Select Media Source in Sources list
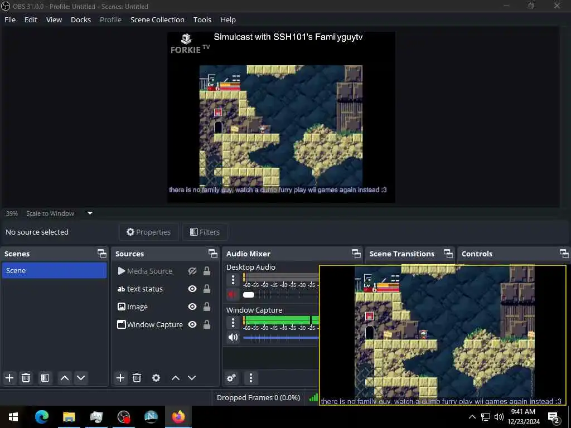Screen dimensions: 571x428 pos(149,271)
